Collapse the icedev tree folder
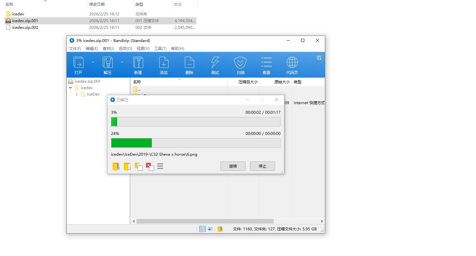This screenshot has height=256, width=476. (x=71, y=87)
